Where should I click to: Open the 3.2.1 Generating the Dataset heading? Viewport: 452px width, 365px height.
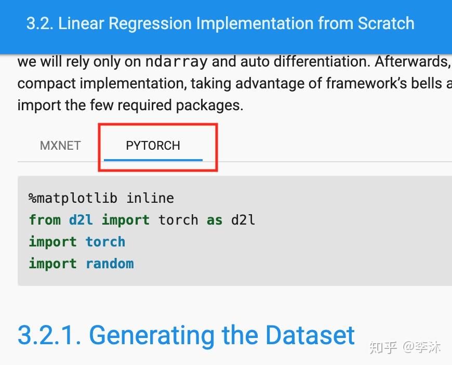click(186, 335)
